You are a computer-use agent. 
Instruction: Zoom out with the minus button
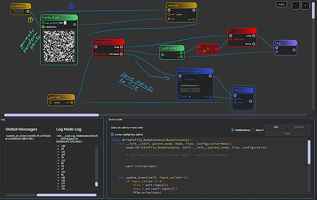click(296, 5)
